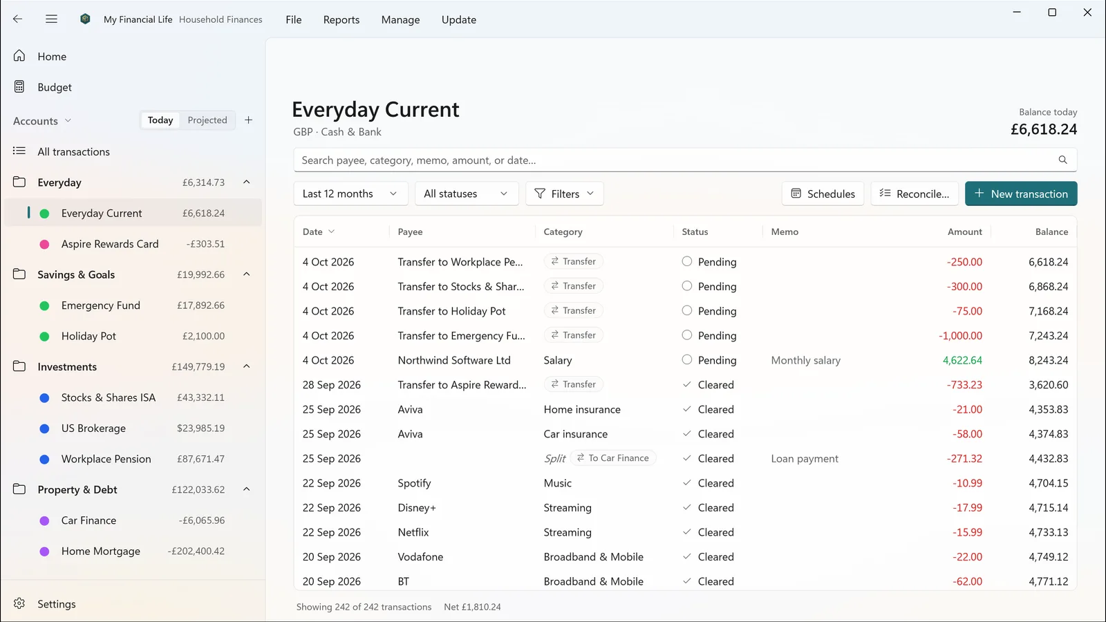Open Settings gear icon

click(x=19, y=603)
